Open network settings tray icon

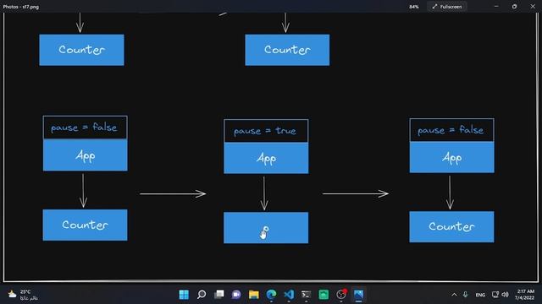pyautogui.click(x=495, y=295)
